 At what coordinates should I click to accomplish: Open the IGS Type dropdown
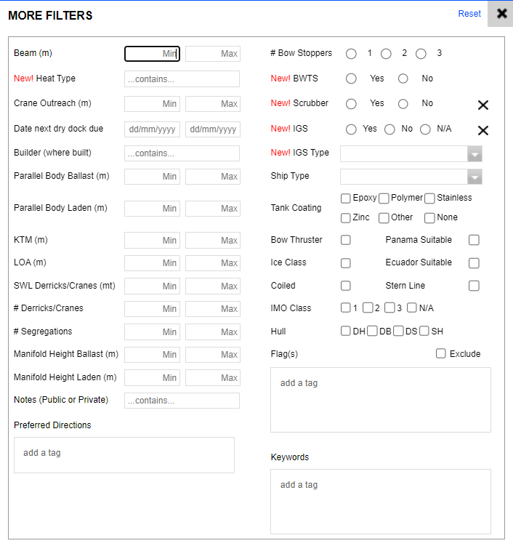tap(411, 153)
